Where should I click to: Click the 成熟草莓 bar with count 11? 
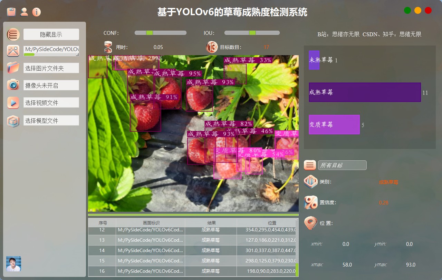tap(365, 92)
